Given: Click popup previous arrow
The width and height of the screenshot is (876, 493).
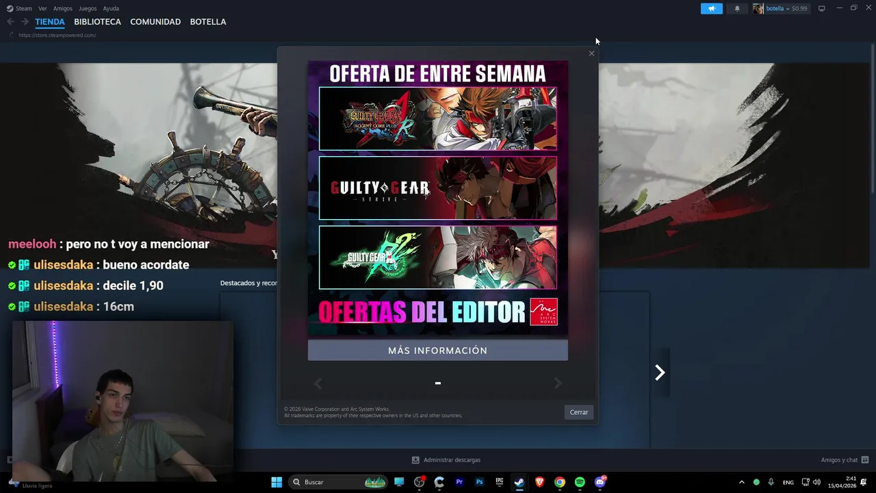Looking at the screenshot, I should pos(318,383).
